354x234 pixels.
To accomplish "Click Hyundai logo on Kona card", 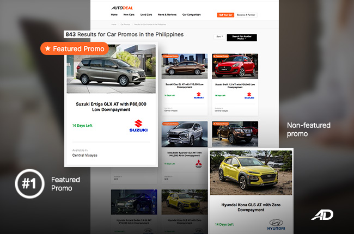I will pyautogui.click(x=276, y=225).
